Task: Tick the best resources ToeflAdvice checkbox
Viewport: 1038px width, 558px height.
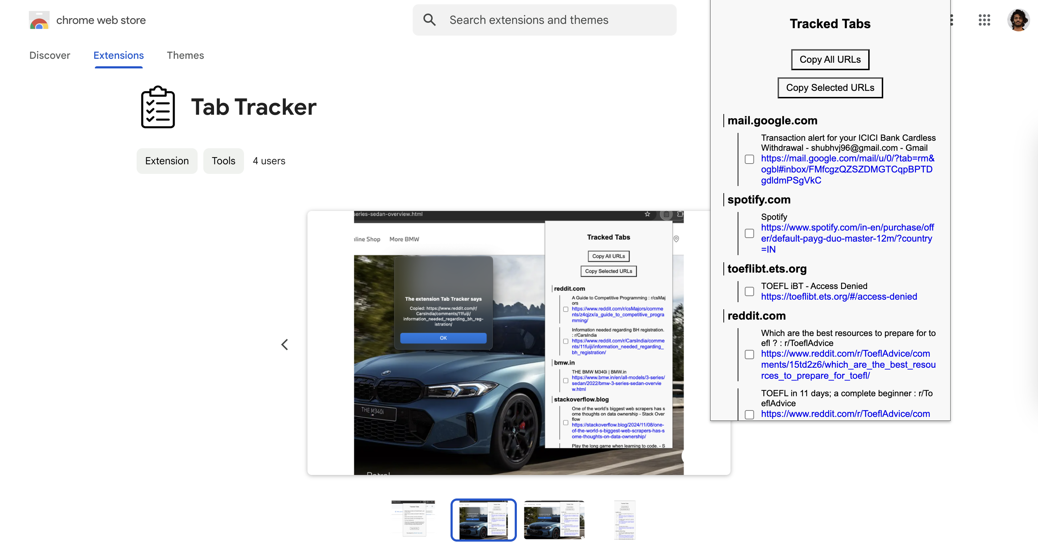Action: 749,355
